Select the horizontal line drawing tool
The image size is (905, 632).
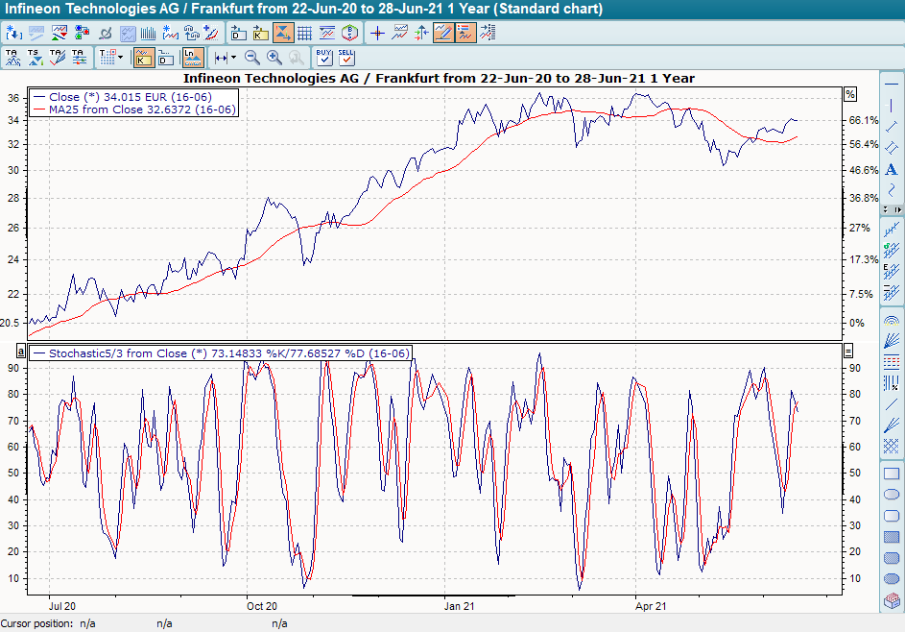pyautogui.click(x=892, y=85)
